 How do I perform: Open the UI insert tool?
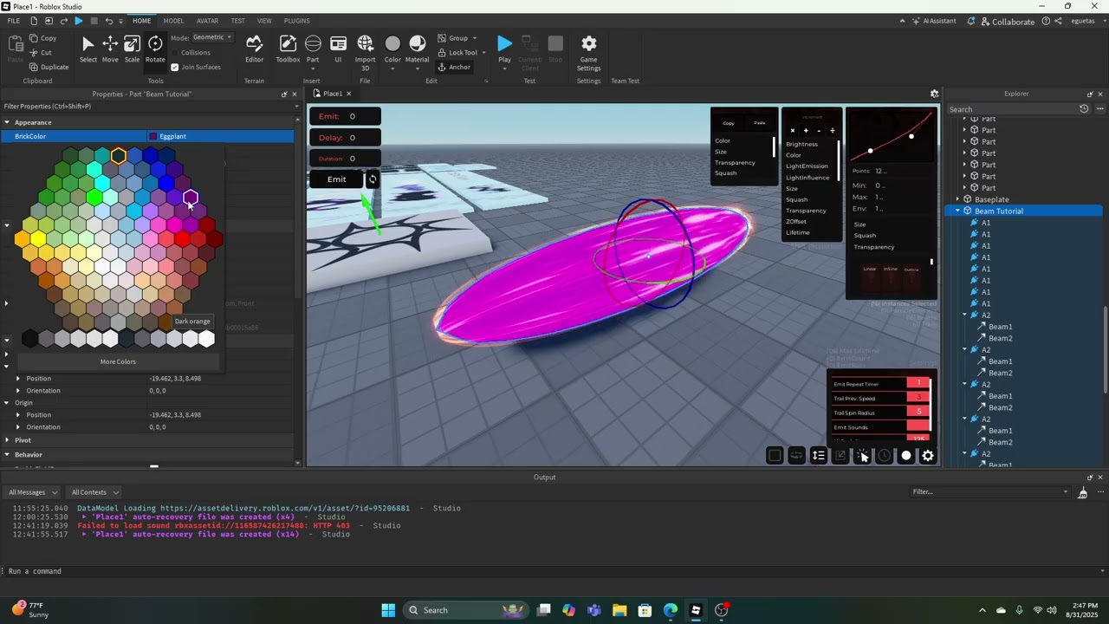(x=338, y=49)
